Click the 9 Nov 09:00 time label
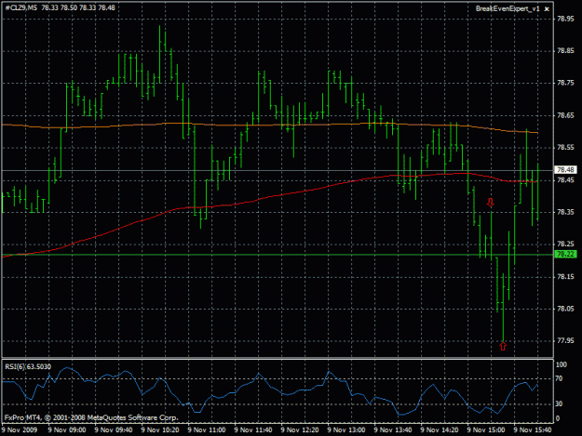 67,429
